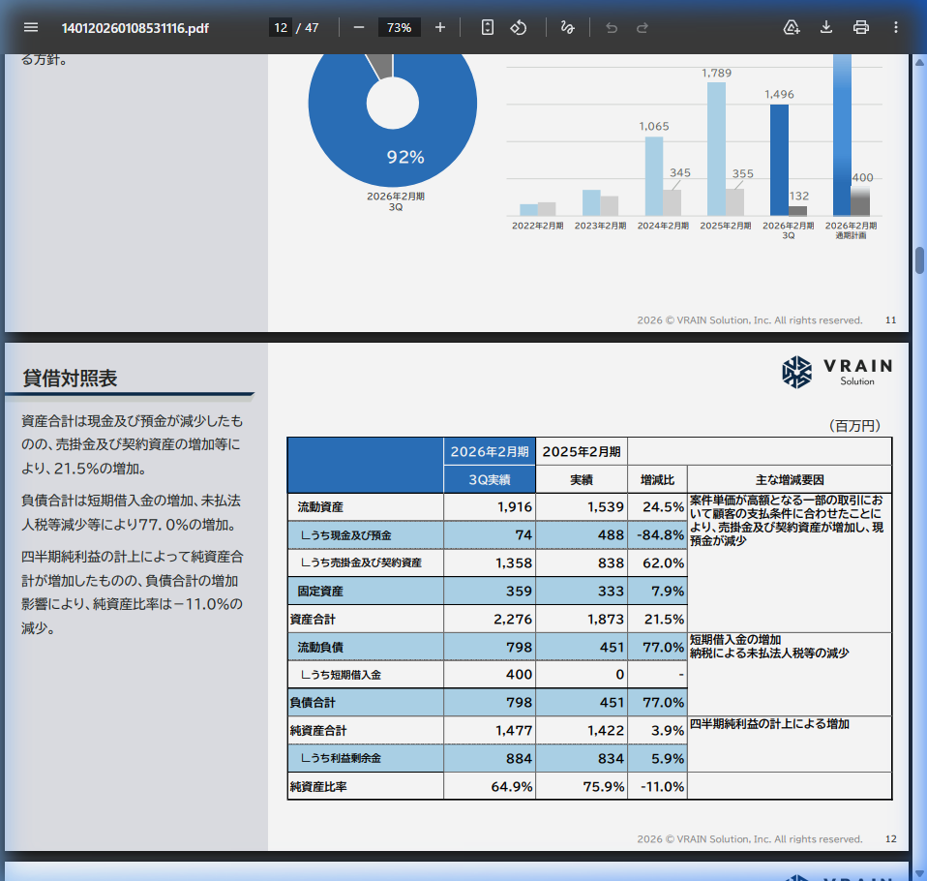Click the 純資産比率 row label
The image size is (927, 881).
(318, 787)
